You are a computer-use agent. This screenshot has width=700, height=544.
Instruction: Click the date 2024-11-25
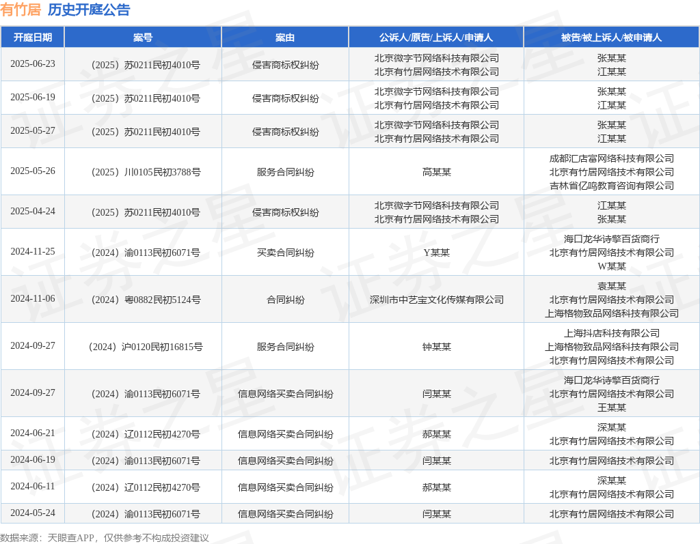pos(33,251)
